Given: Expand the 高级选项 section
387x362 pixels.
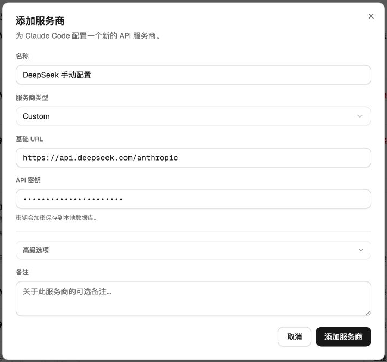Looking at the screenshot, I should 193,250.
